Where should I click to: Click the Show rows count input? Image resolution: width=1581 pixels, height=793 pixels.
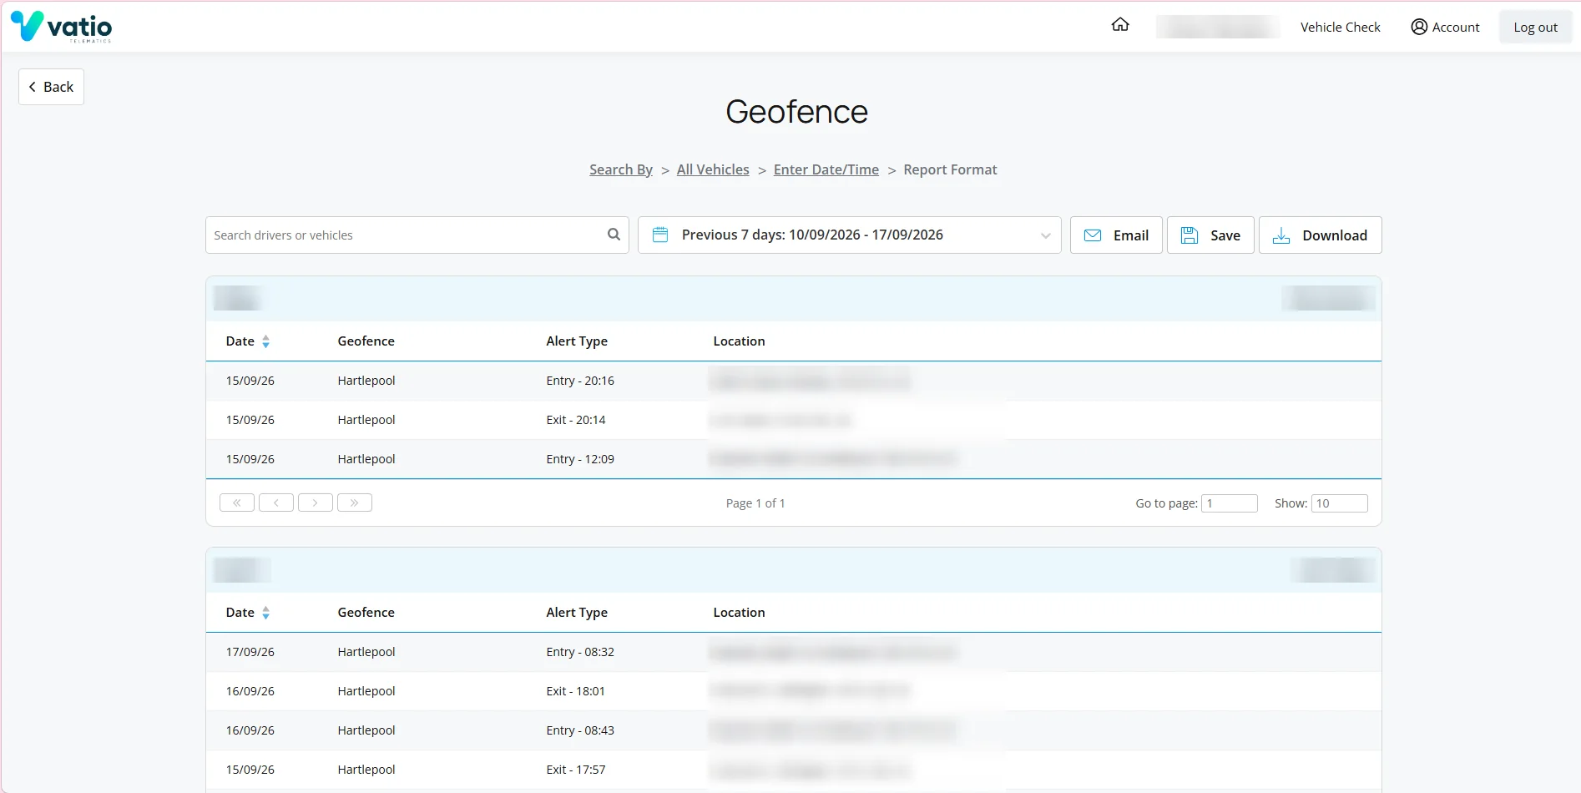point(1340,503)
